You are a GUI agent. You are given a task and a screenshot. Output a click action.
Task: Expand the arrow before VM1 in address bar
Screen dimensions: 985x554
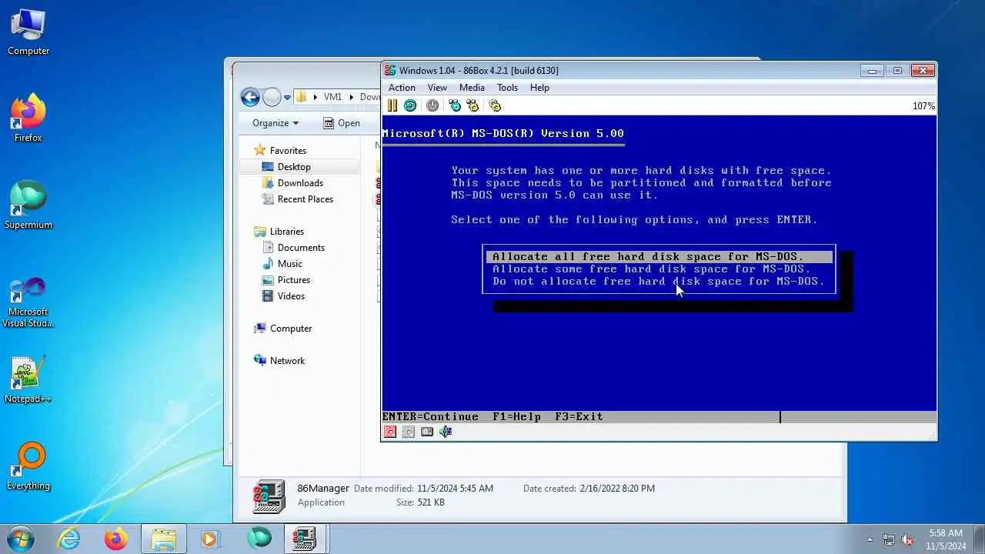(315, 97)
